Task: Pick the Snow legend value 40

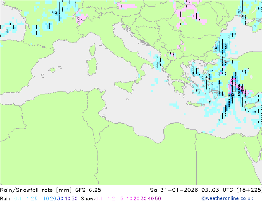Action: (x=151, y=199)
